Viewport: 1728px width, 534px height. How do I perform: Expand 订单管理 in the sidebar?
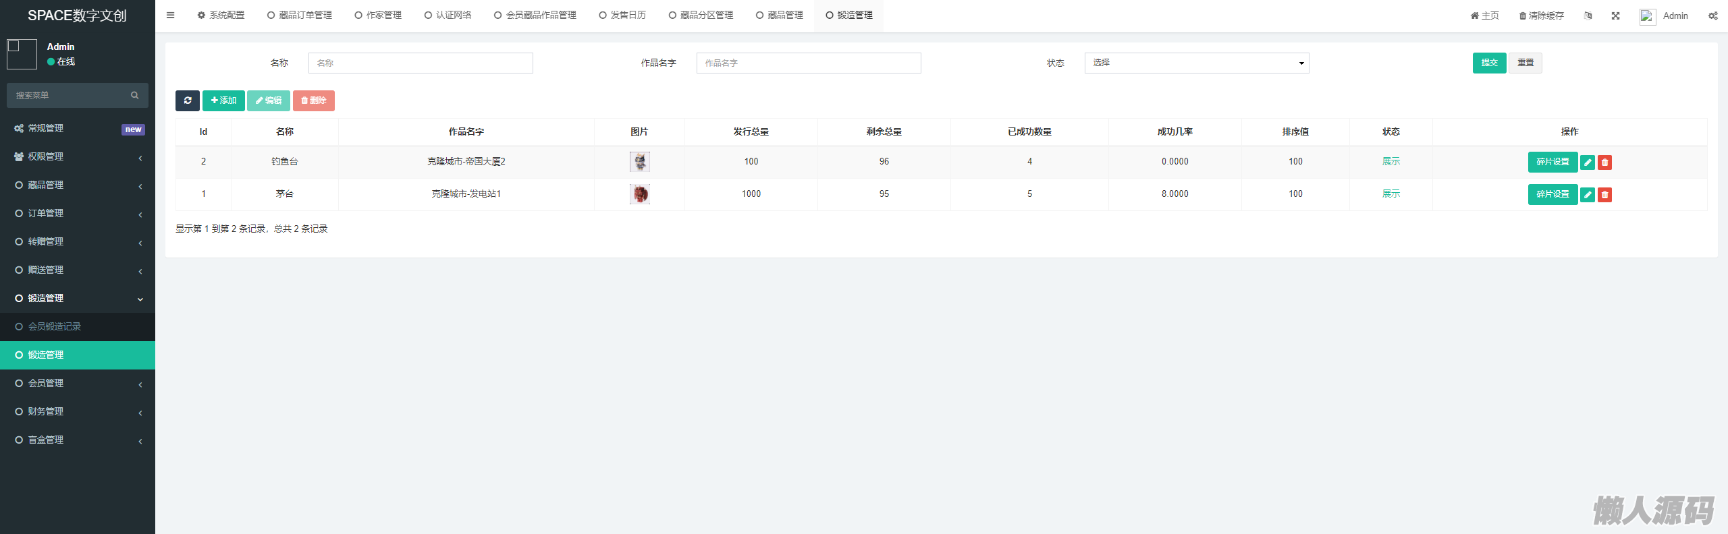78,213
